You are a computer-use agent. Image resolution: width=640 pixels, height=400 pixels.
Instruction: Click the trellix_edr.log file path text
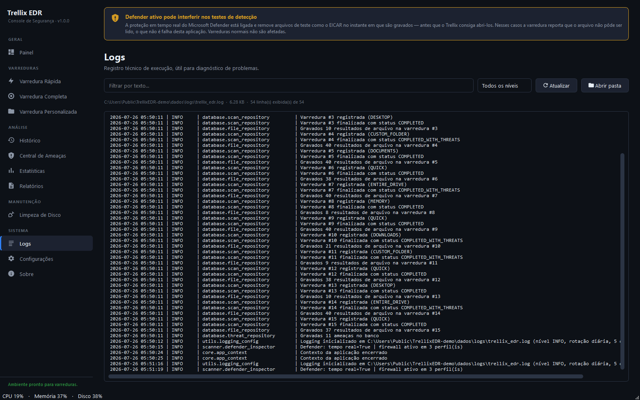[x=164, y=102]
